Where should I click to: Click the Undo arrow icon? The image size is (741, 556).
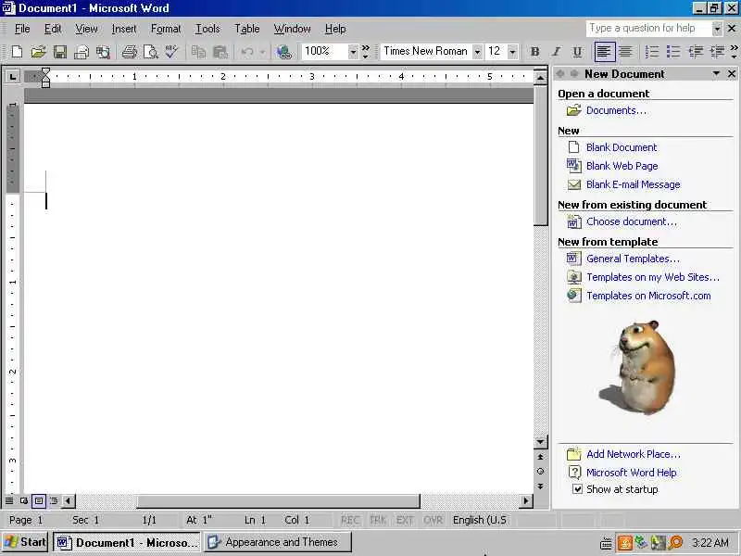tap(247, 52)
